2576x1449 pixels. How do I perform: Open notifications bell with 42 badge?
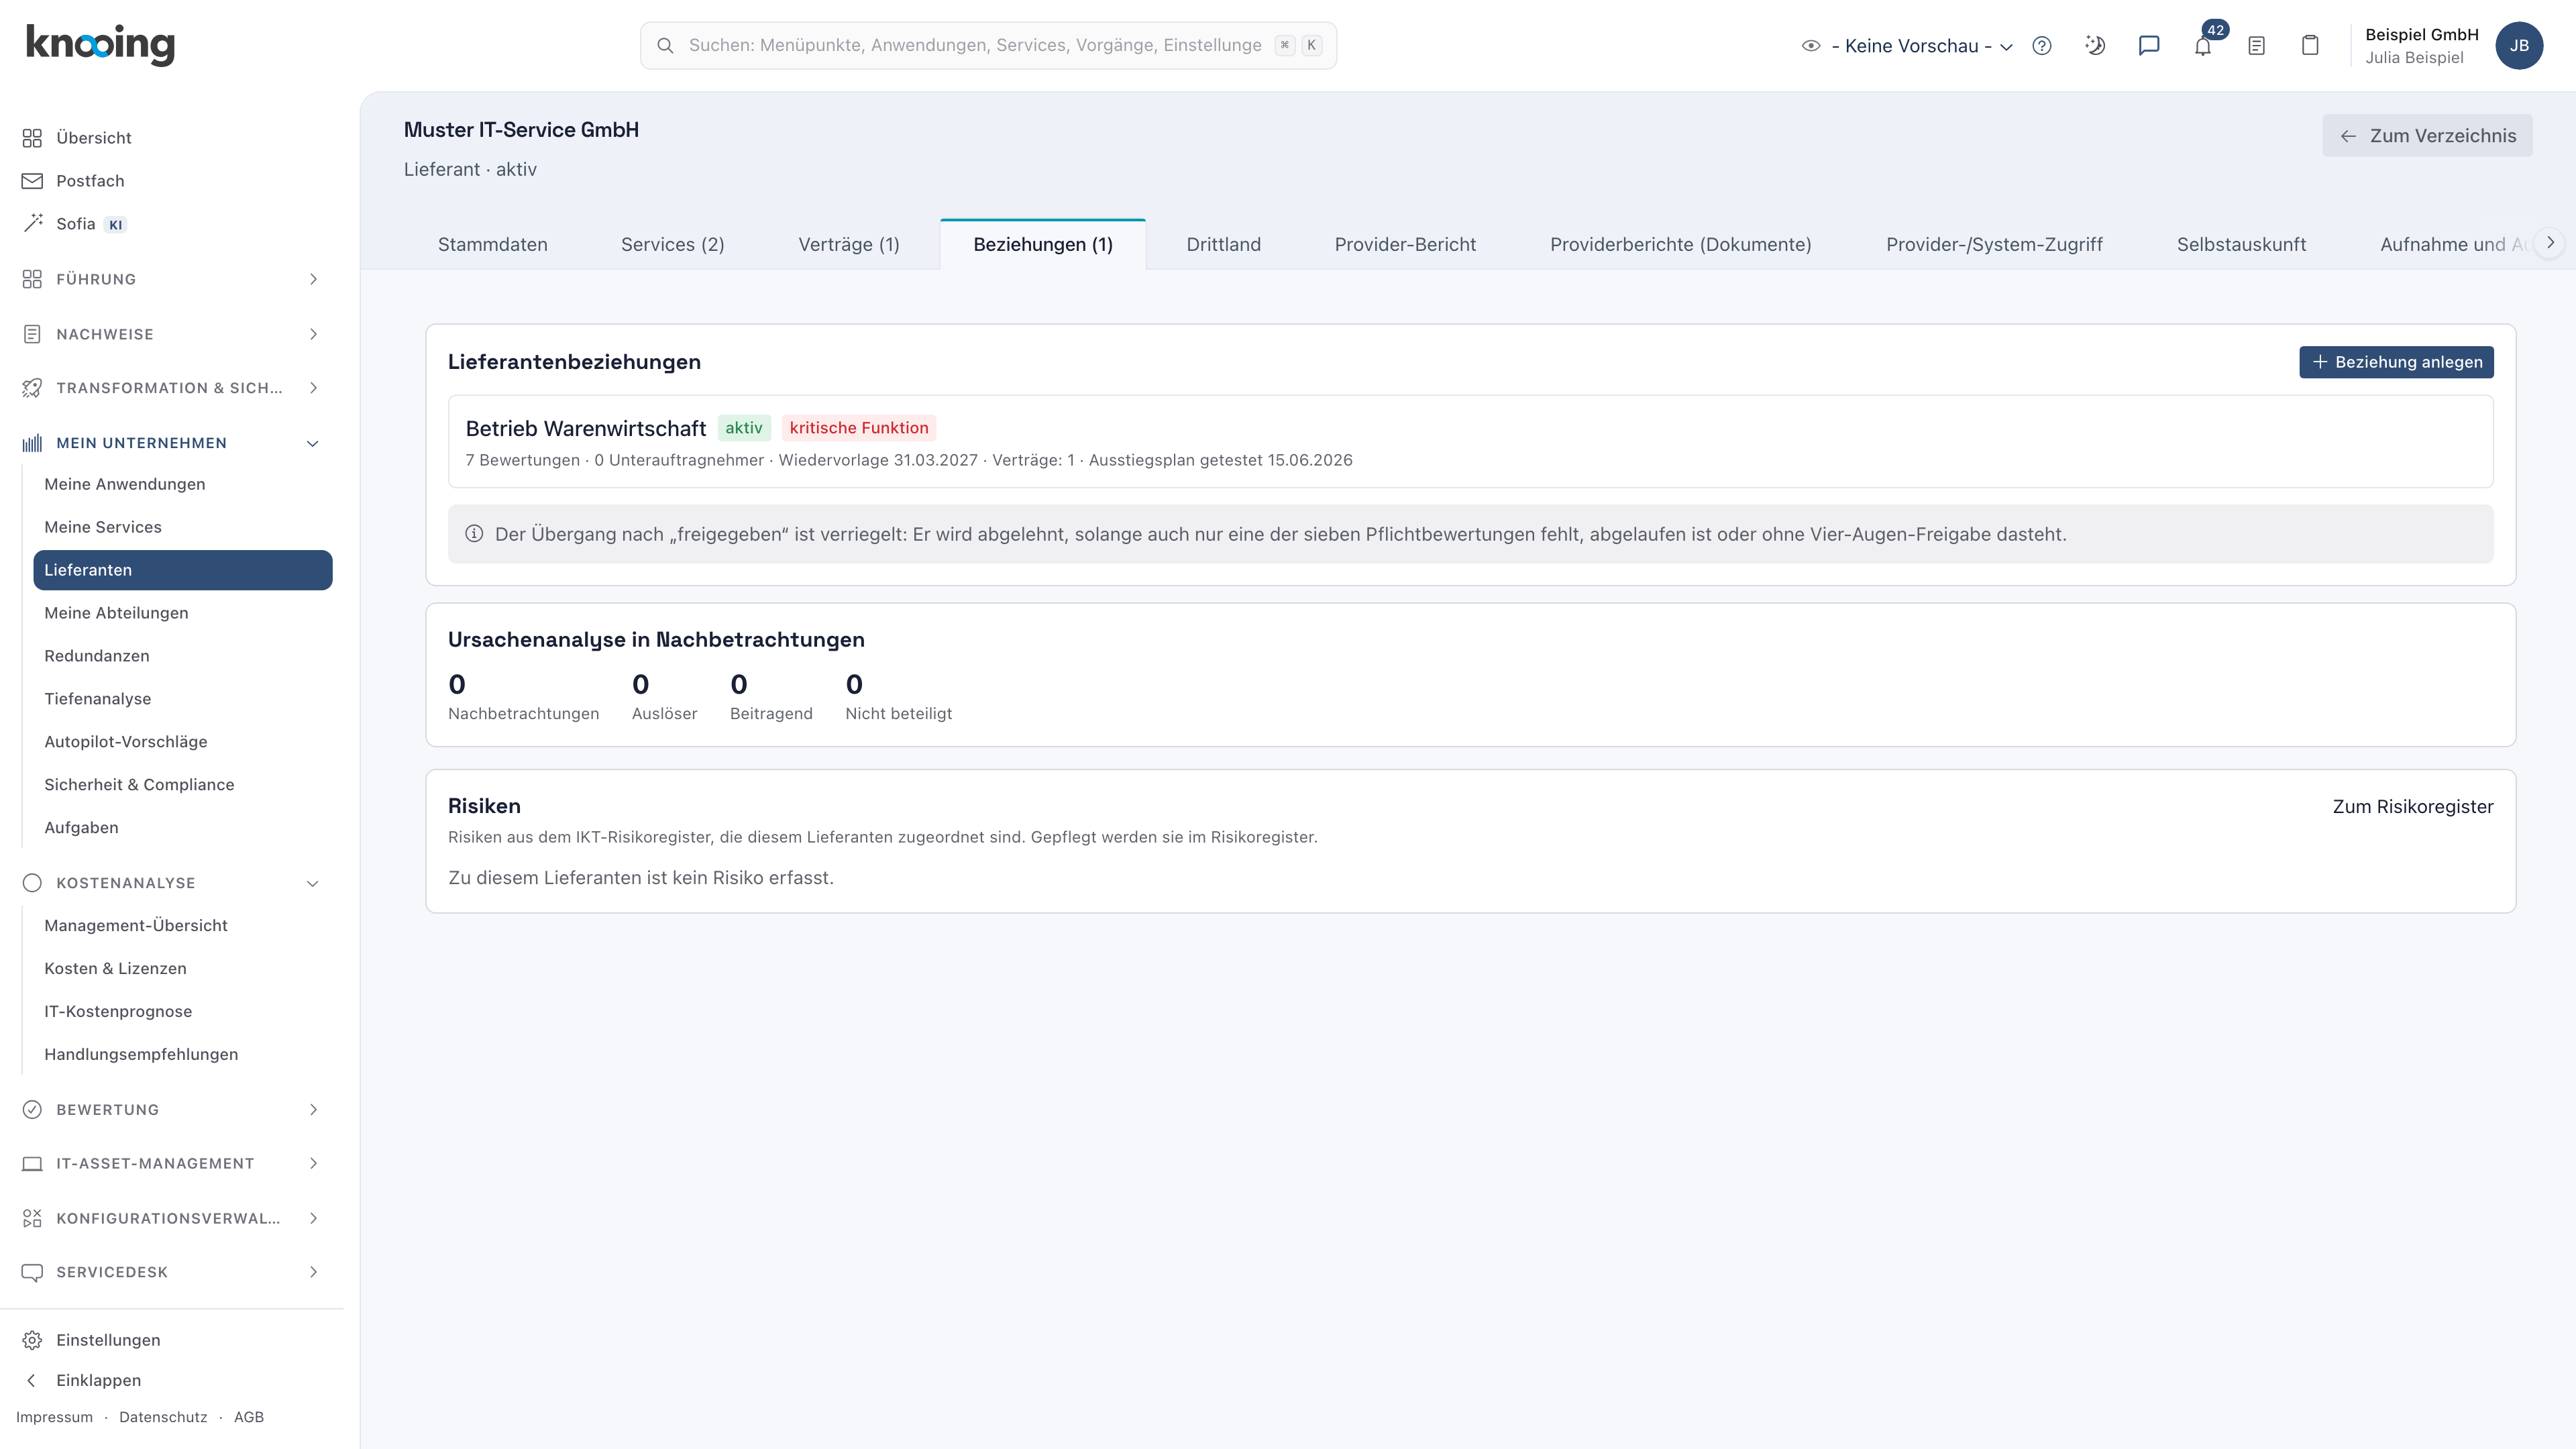tap(2203, 46)
